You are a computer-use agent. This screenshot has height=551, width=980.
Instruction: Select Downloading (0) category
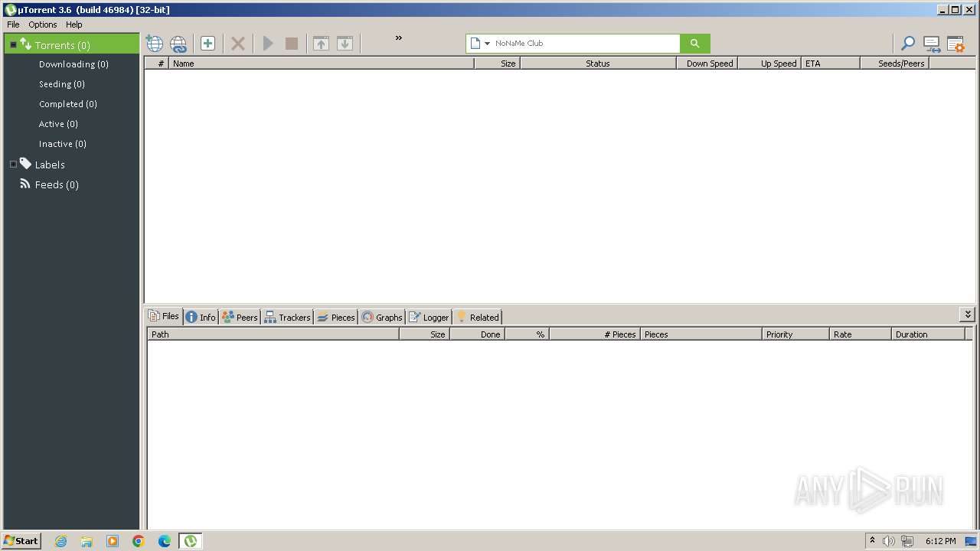pyautogui.click(x=73, y=64)
